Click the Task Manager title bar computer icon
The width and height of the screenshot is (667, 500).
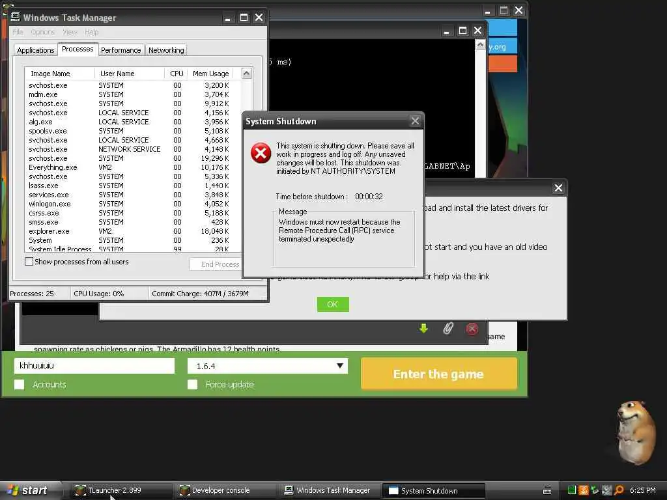[16, 17]
